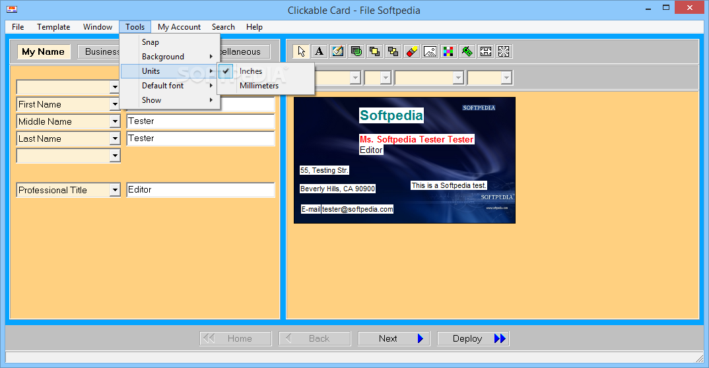
Task: Expand the Background submenu
Action: click(x=170, y=57)
